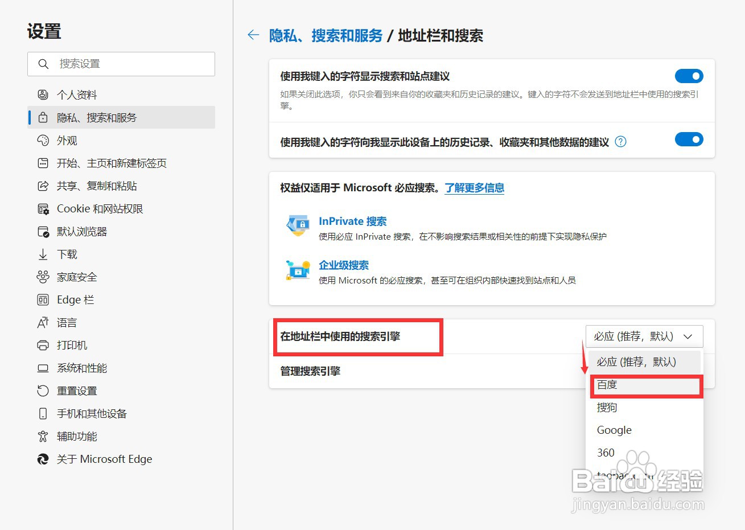Select the 外观 appearance settings icon

(43, 140)
